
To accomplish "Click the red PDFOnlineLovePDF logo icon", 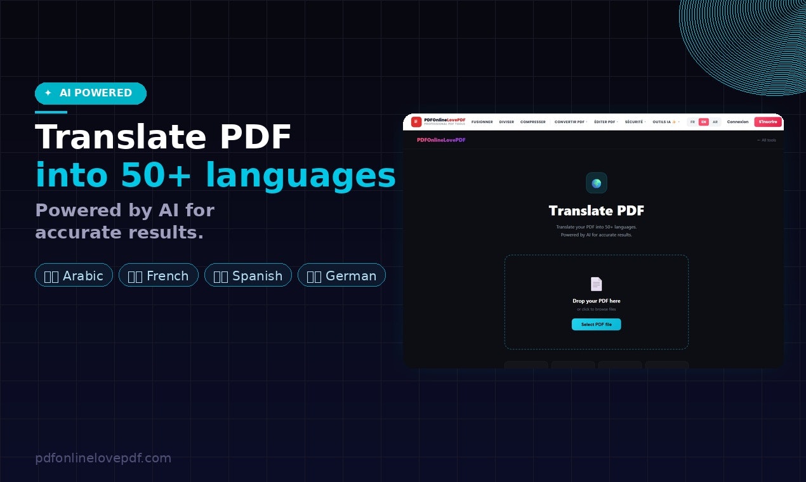I will pyautogui.click(x=417, y=122).
